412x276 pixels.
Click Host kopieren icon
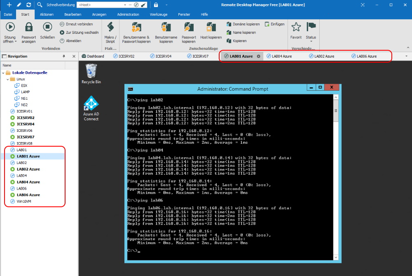pos(211,27)
